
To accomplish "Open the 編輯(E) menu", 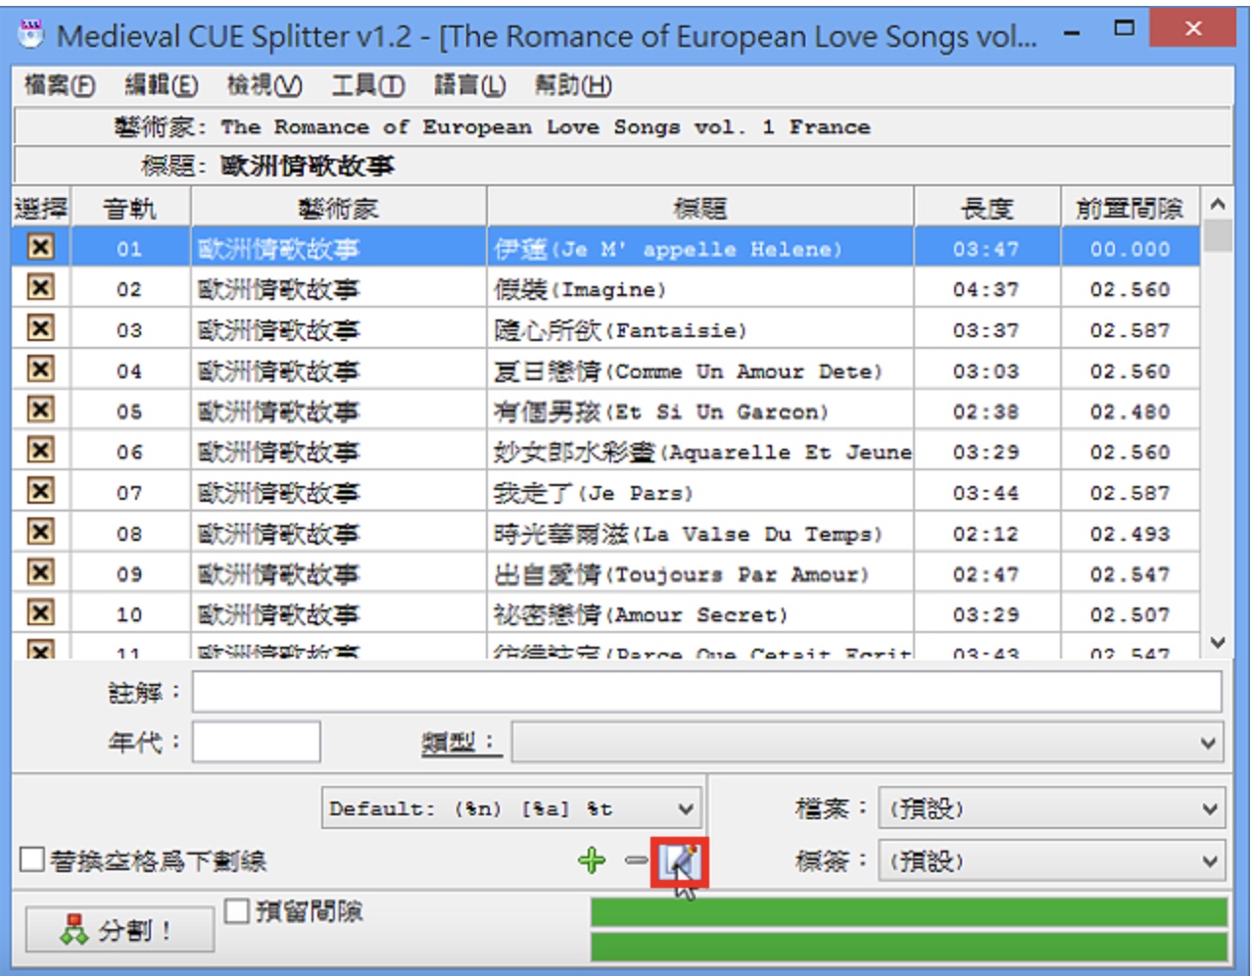I will 162,86.
